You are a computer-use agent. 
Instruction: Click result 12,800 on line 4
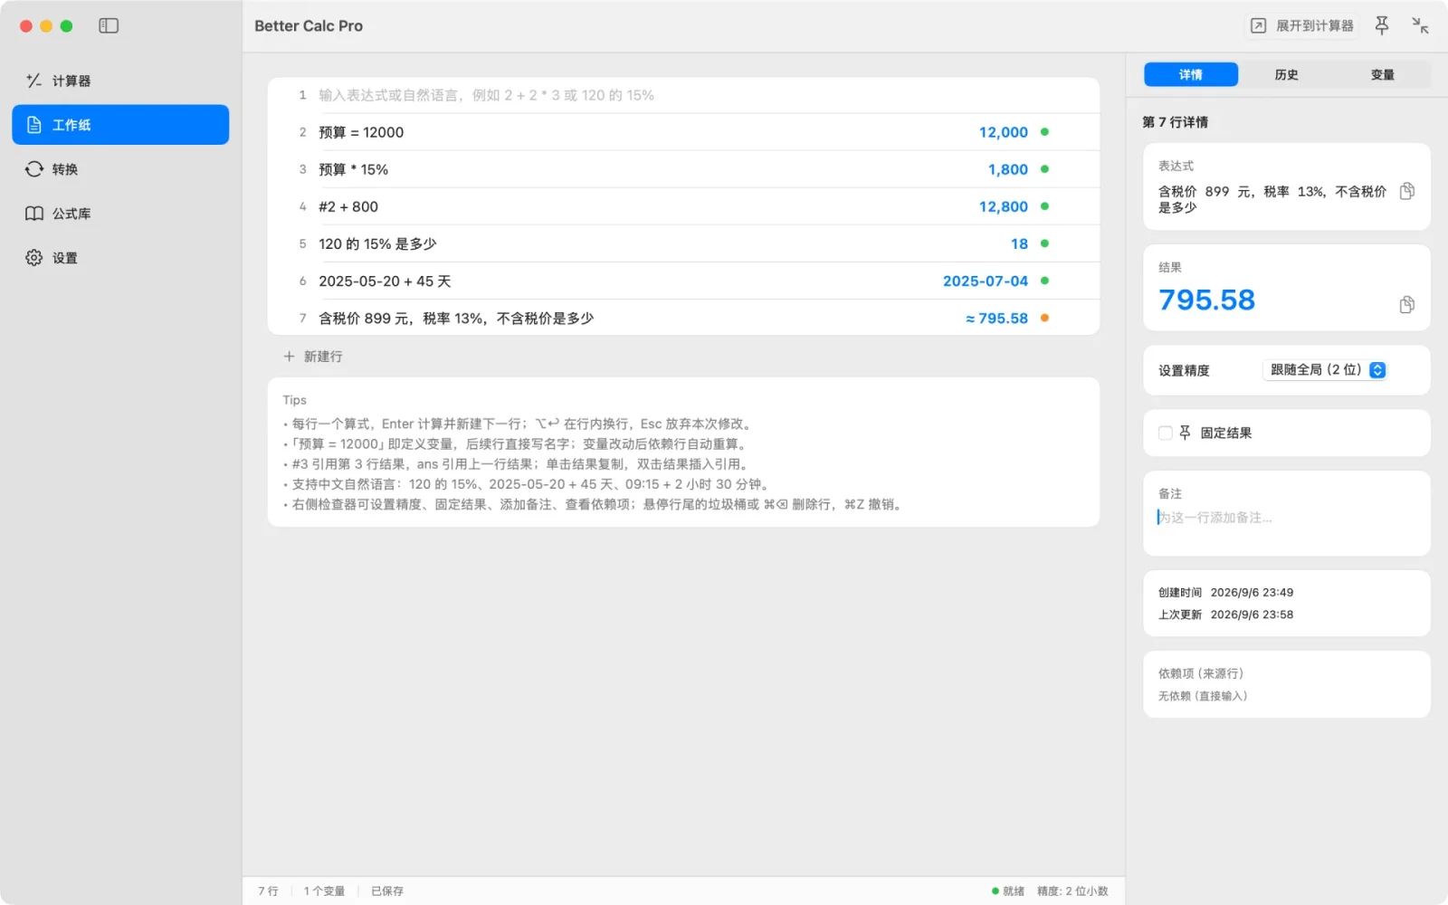(x=1003, y=206)
